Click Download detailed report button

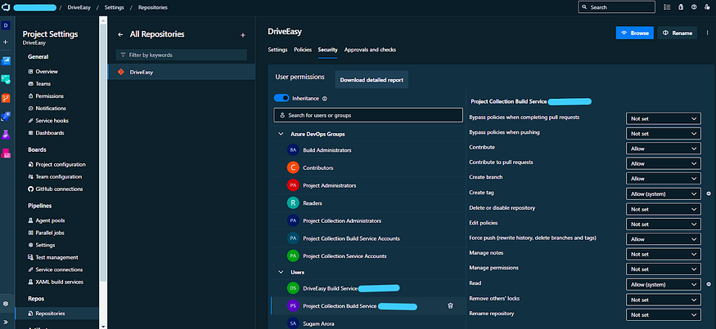pos(372,80)
